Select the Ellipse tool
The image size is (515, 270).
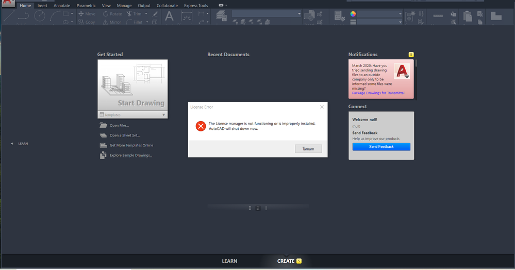click(65, 22)
